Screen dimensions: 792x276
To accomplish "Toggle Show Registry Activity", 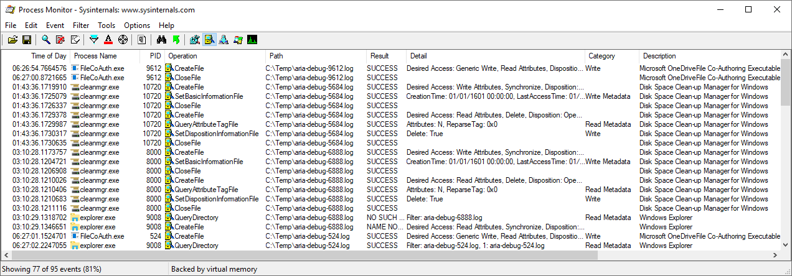I will [195, 40].
